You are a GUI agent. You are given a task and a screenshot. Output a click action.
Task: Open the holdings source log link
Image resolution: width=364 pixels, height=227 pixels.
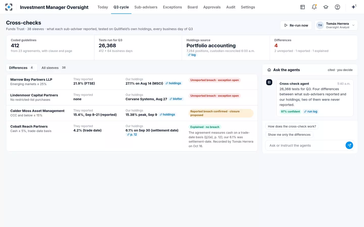coord(192,55)
